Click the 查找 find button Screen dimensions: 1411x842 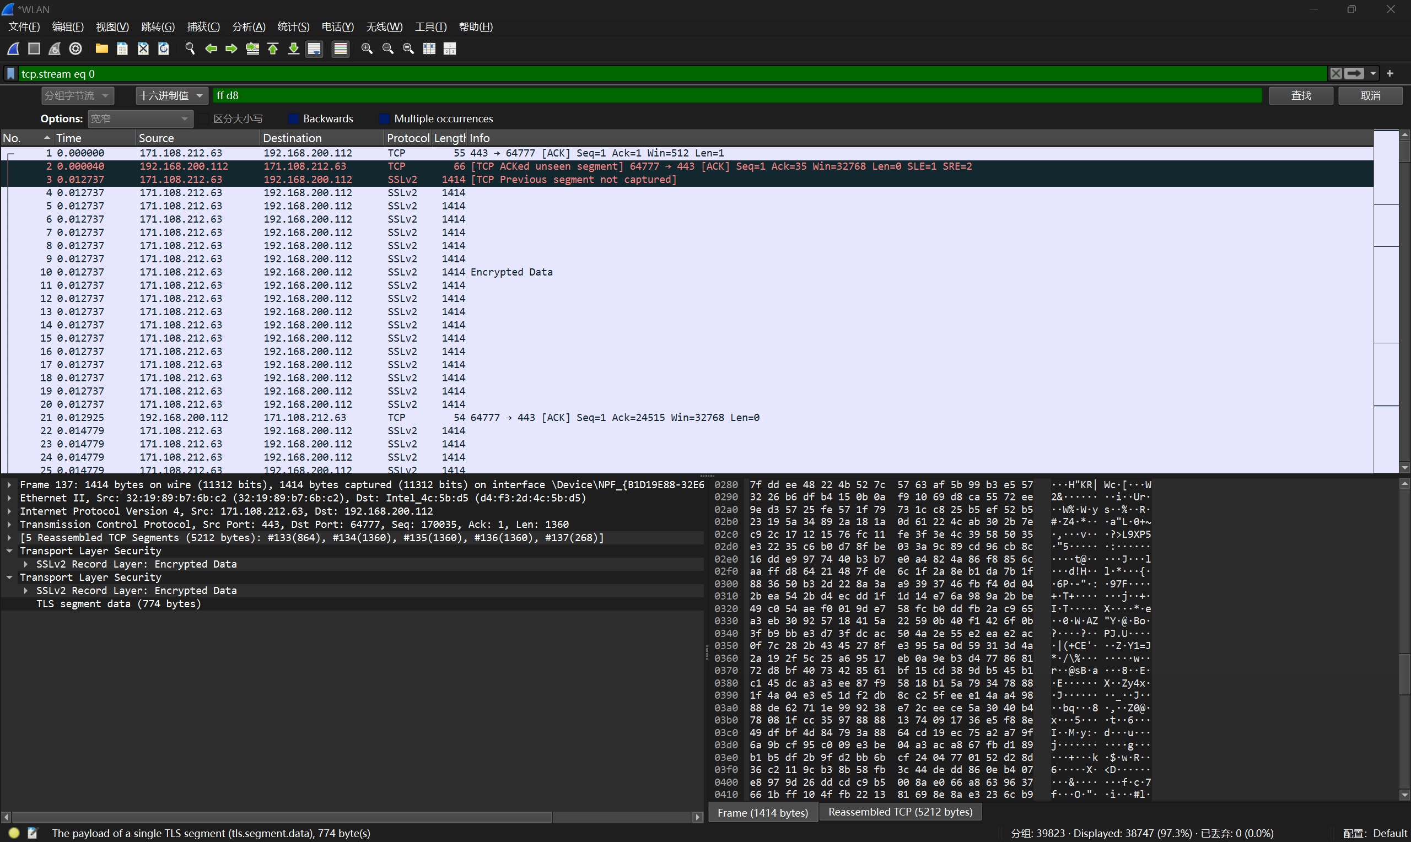pos(1300,95)
